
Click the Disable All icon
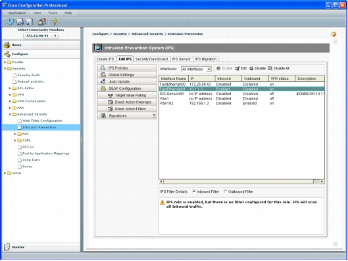click(x=270, y=68)
